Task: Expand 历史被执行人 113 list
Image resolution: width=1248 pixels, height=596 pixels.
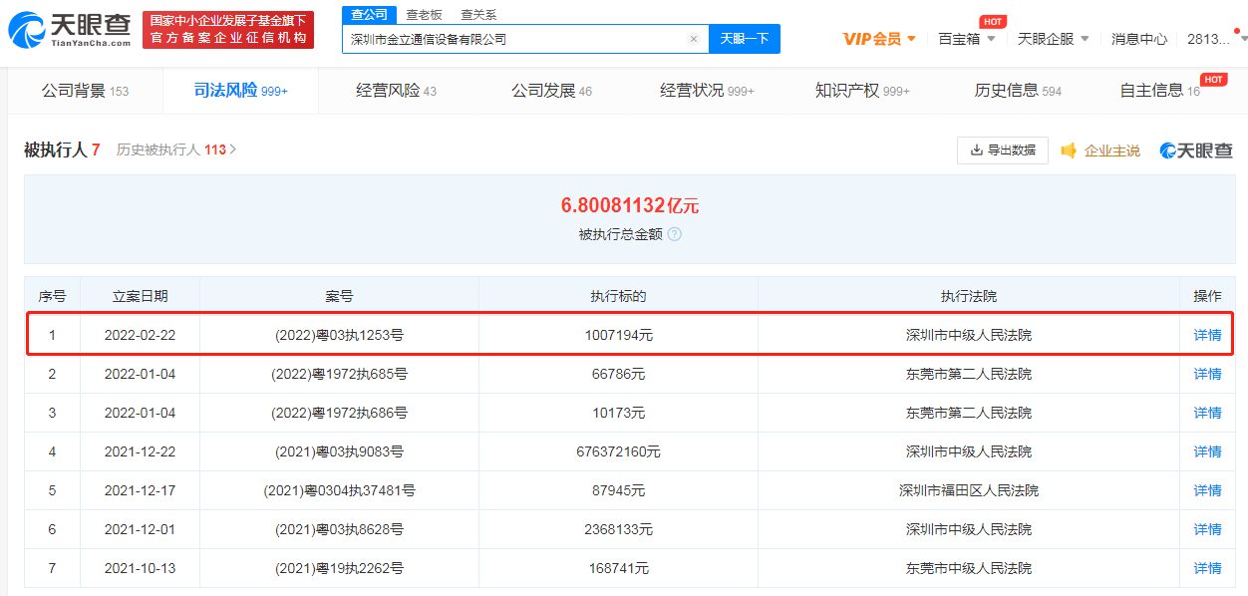Action: 176,149
